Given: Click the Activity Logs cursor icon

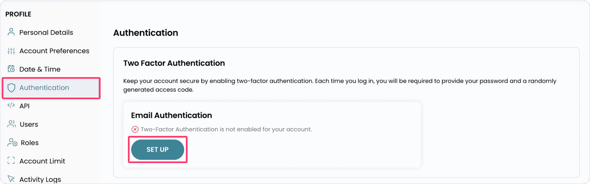Looking at the screenshot, I should [x=12, y=179].
